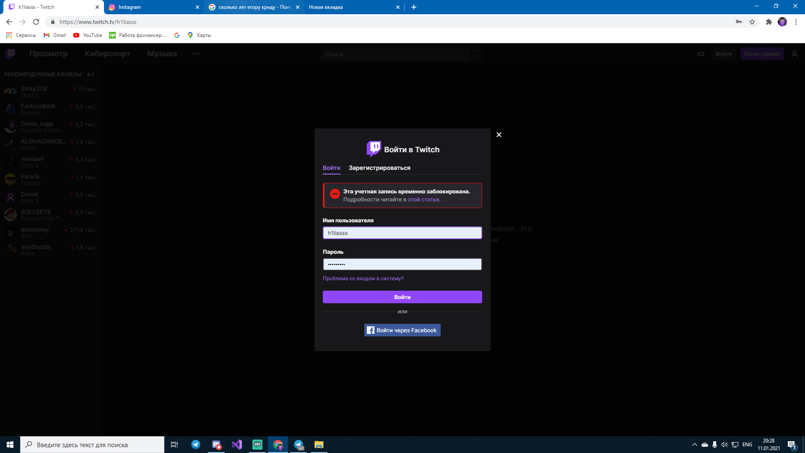Switch to the Зарегистрироваться tab
The height and width of the screenshot is (453, 805).
coord(379,168)
